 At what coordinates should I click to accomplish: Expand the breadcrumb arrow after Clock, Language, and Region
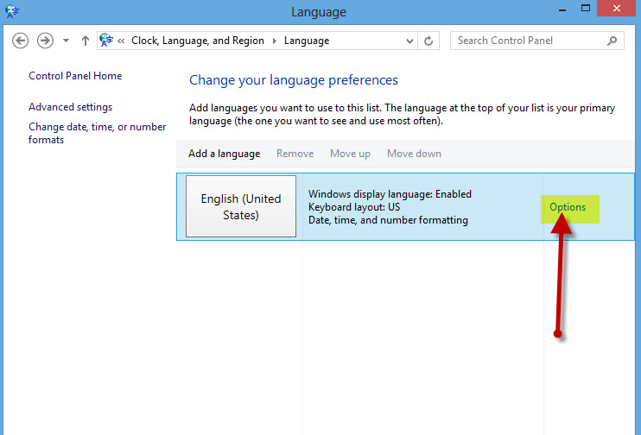coord(275,41)
